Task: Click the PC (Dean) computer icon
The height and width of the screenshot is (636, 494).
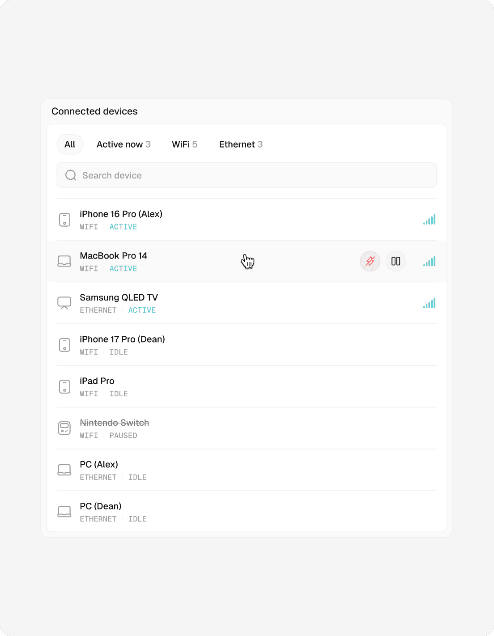Action: point(64,512)
